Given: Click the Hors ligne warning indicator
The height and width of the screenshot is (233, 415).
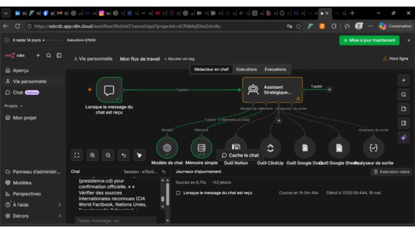Looking at the screenshot, I should [395, 58].
